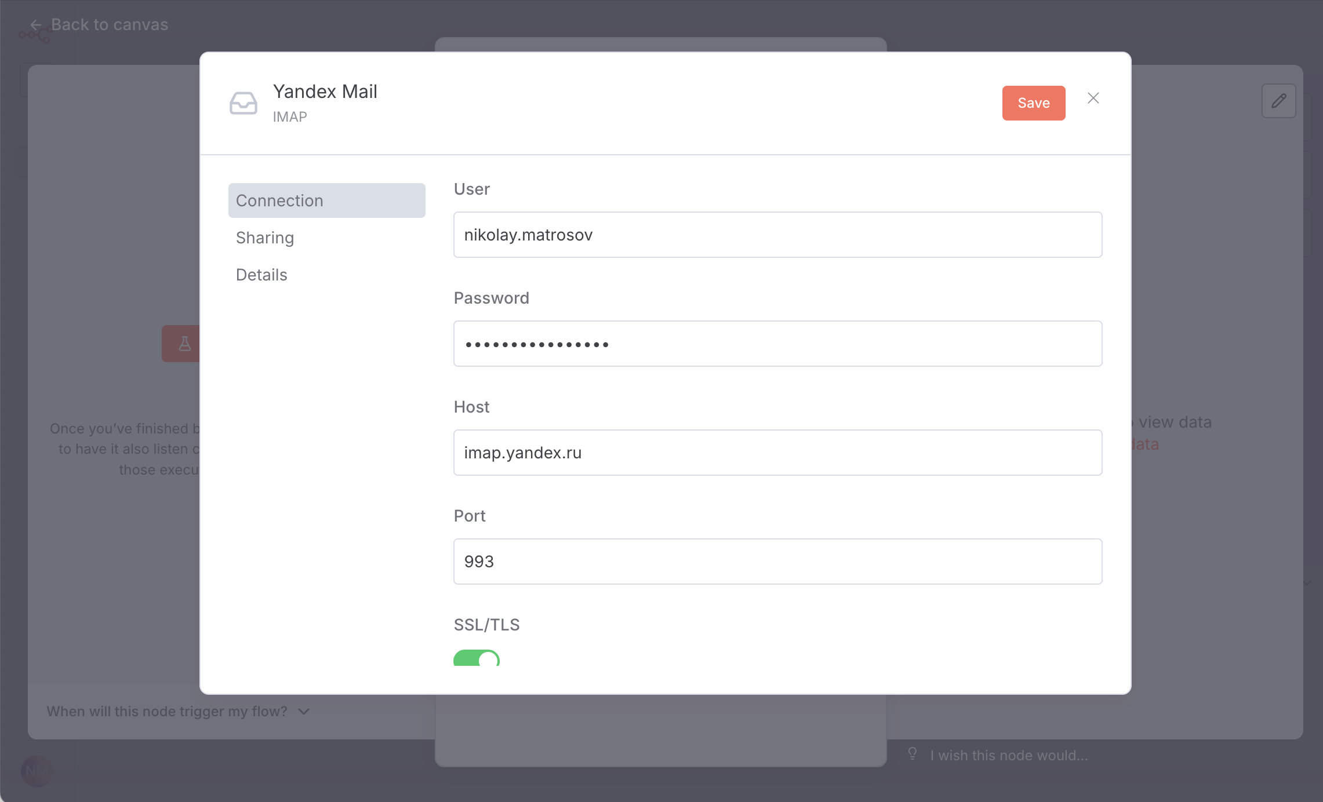
Task: Click the chevron next to trigger question
Action: (304, 711)
